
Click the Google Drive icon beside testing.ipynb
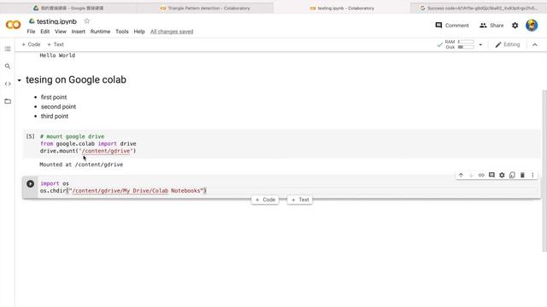(x=32, y=21)
